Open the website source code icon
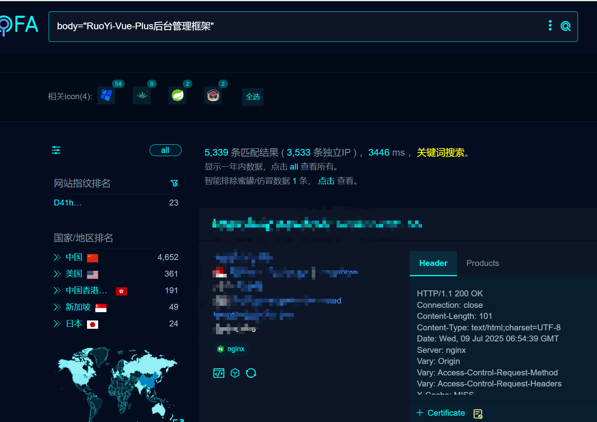 pos(219,373)
